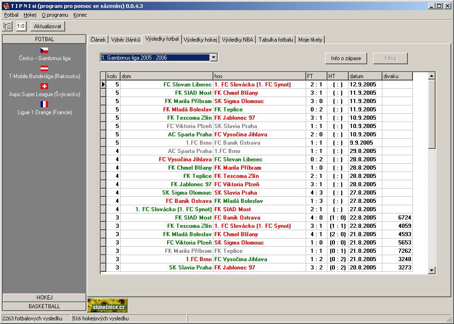Choose T-Mobile Bundesliga (Rakousko)
Image resolution: width=454 pixels, height=324 pixels.
45,76
